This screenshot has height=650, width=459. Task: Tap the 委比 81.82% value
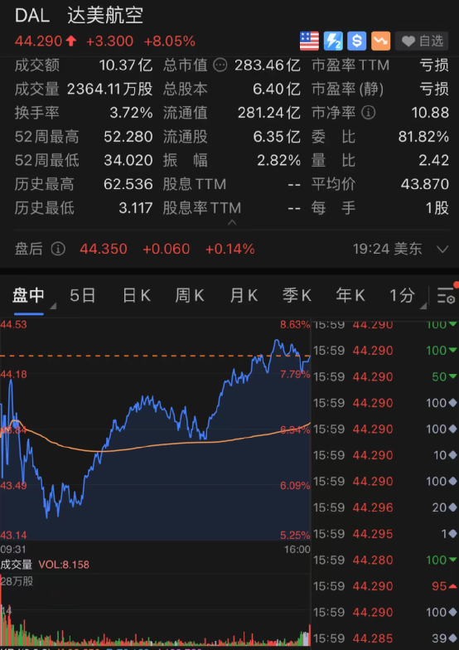tap(424, 136)
